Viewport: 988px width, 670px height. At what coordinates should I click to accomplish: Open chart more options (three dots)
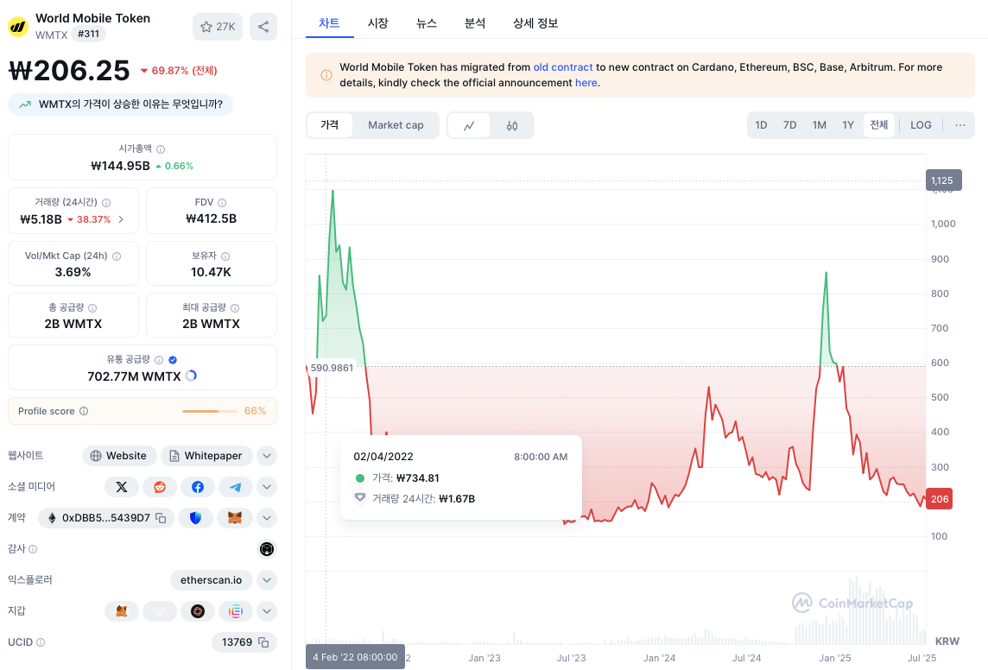coord(959,124)
